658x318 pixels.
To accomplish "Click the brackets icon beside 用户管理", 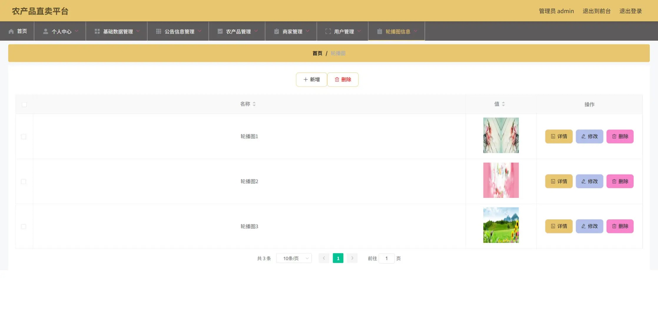I will [328, 32].
